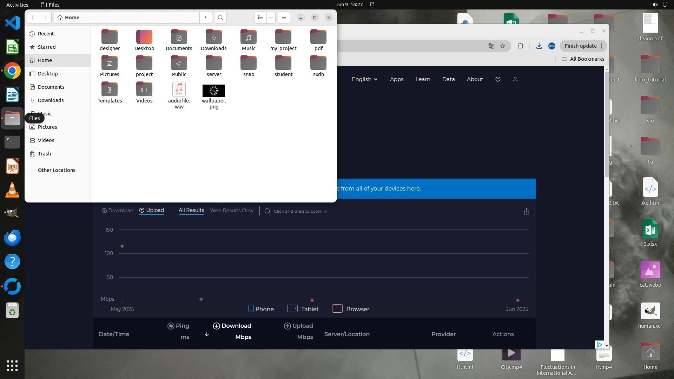The image size is (674, 379).
Task: Click the user account icon in site nav
Action: [x=515, y=79]
